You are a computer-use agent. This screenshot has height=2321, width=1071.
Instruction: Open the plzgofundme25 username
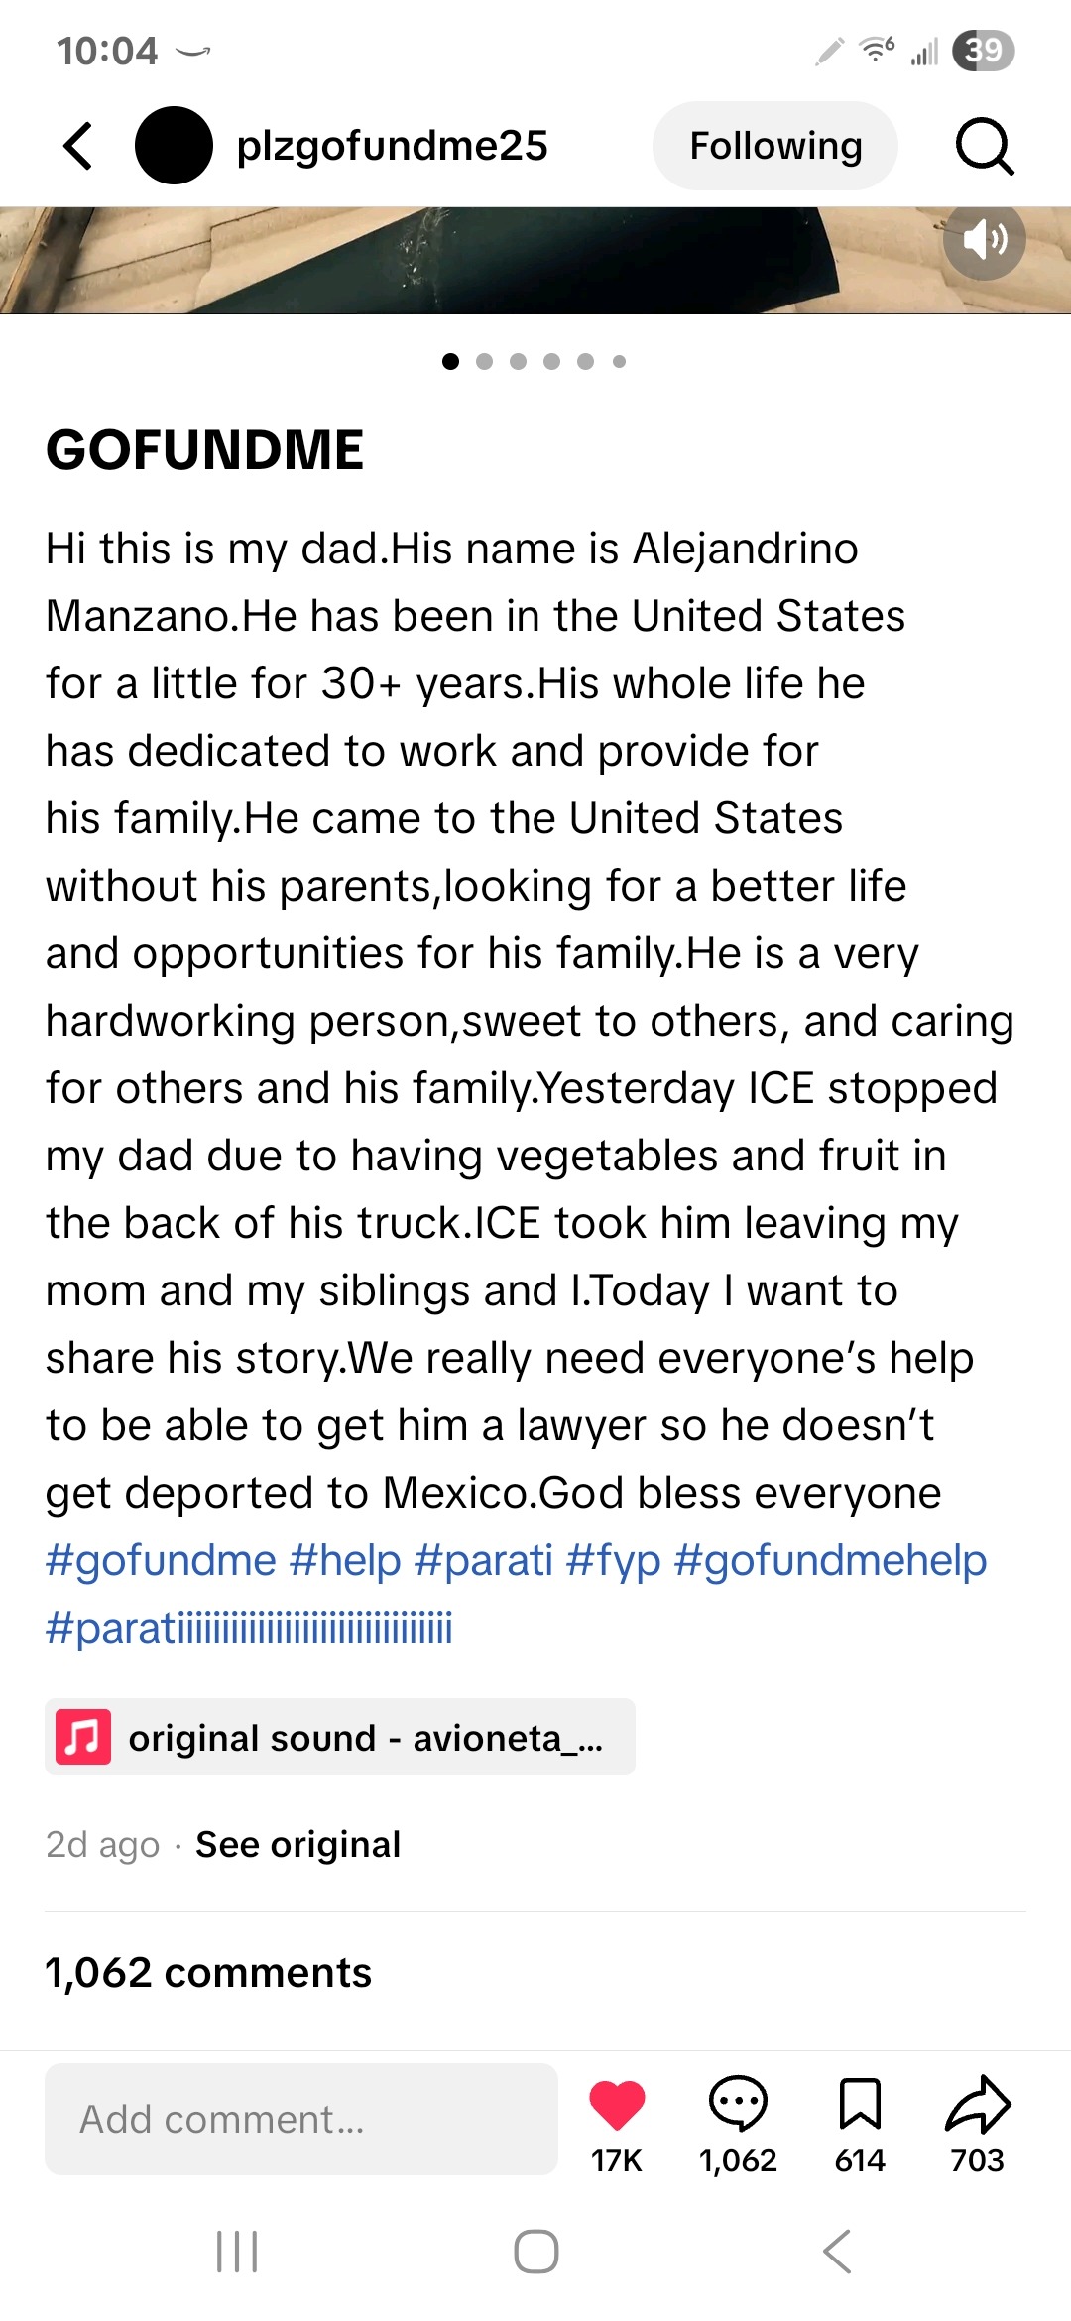[x=392, y=146]
